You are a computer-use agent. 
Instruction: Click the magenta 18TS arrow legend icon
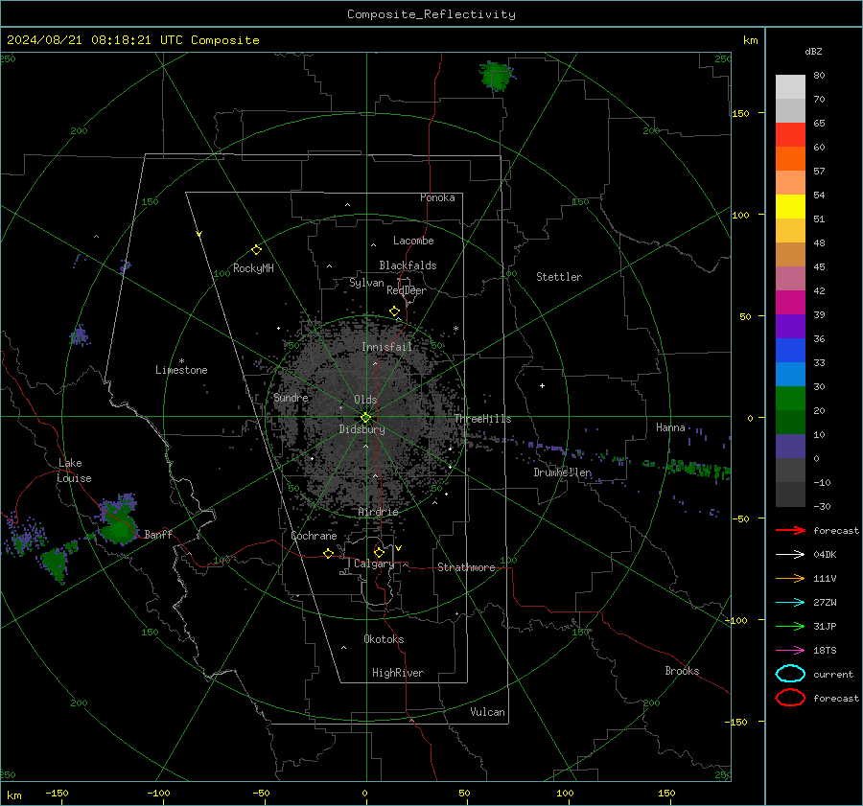tap(790, 651)
